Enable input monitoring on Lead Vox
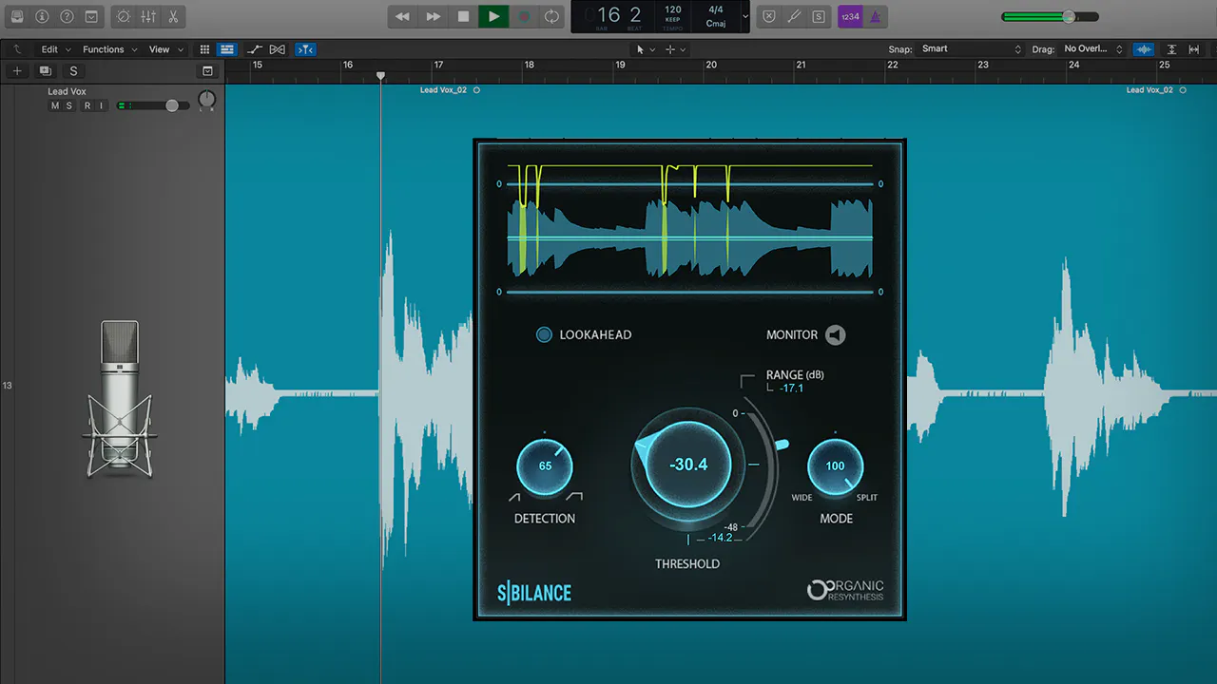This screenshot has width=1217, height=684. (x=101, y=105)
